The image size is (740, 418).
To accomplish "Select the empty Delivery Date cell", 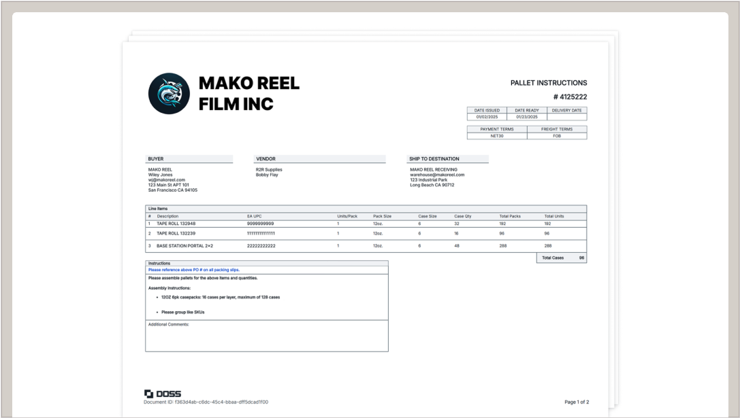I will (x=566, y=117).
